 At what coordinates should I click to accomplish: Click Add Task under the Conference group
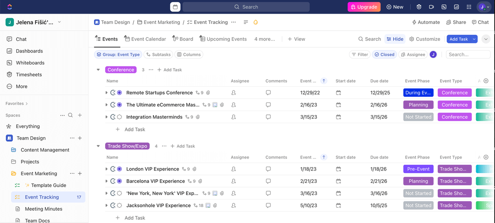[131, 129]
